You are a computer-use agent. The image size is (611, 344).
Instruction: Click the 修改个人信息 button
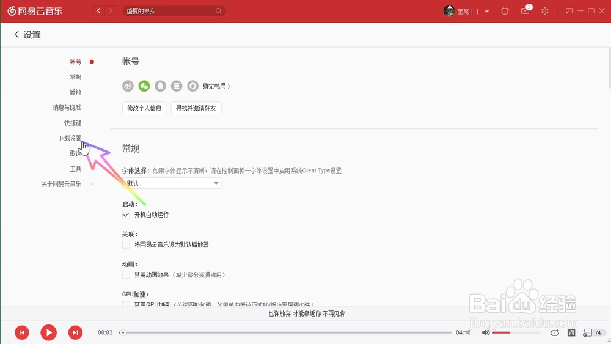click(145, 108)
